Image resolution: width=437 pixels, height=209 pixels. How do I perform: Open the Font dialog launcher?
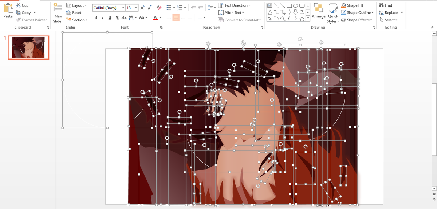[161, 28]
